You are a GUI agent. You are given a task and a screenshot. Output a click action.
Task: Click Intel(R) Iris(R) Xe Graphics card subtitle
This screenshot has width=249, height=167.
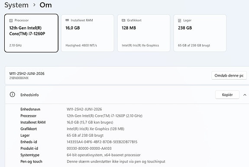click(x=140, y=45)
